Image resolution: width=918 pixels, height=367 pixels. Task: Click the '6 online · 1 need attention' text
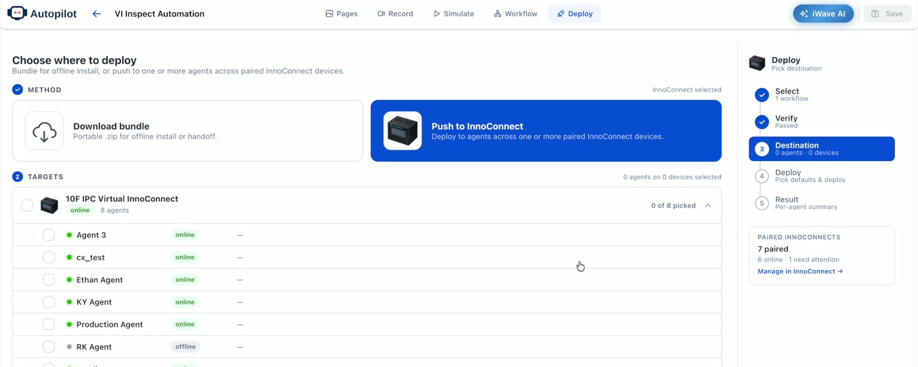798,260
